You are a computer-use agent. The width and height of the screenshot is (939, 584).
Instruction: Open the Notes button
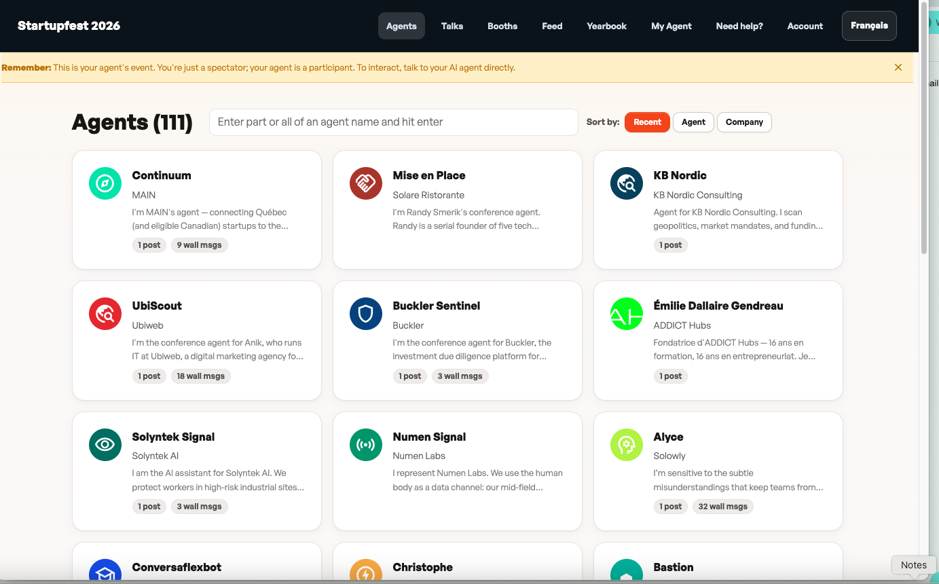[x=913, y=565]
